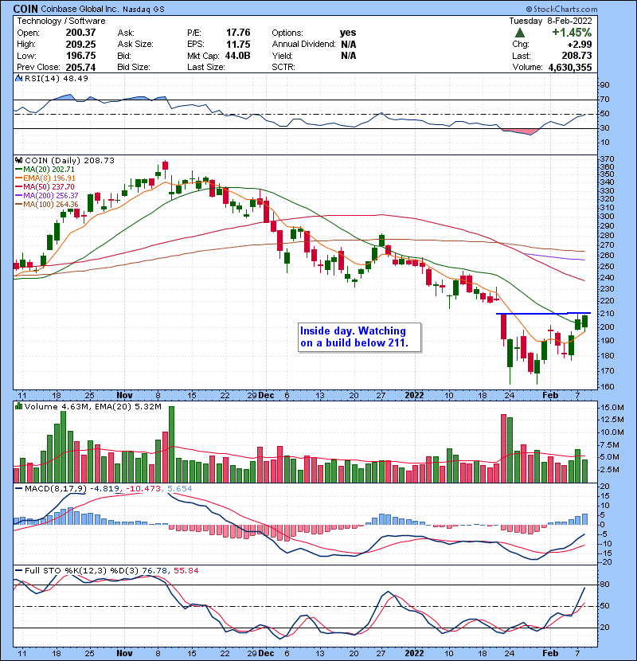The height and width of the screenshot is (661, 637).
Task: Select the Open value 200.37
Action: pyautogui.click(x=80, y=33)
